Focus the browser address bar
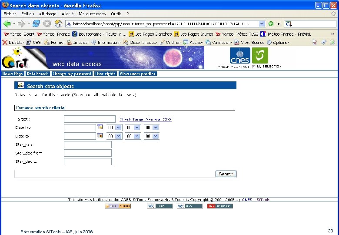Viewport: 339px width, 235px height. click(162, 24)
